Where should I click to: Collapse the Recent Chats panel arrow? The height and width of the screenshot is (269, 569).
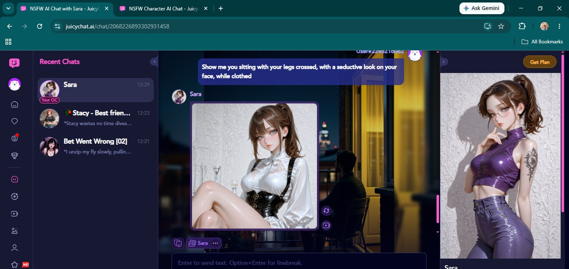point(154,62)
